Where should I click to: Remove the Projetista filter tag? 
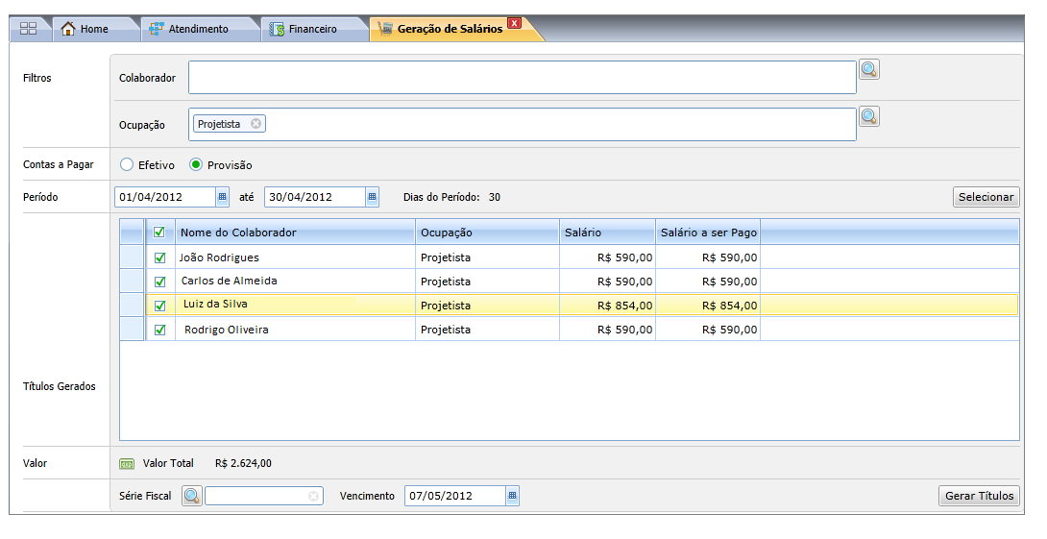[256, 124]
